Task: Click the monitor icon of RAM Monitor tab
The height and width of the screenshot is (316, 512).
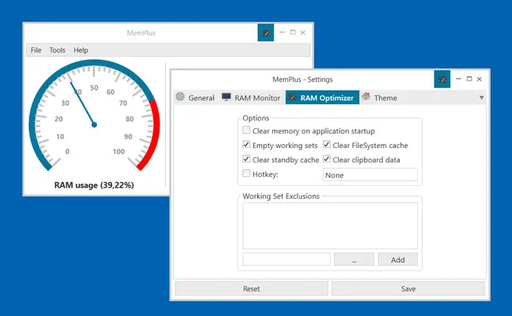Action: point(226,97)
